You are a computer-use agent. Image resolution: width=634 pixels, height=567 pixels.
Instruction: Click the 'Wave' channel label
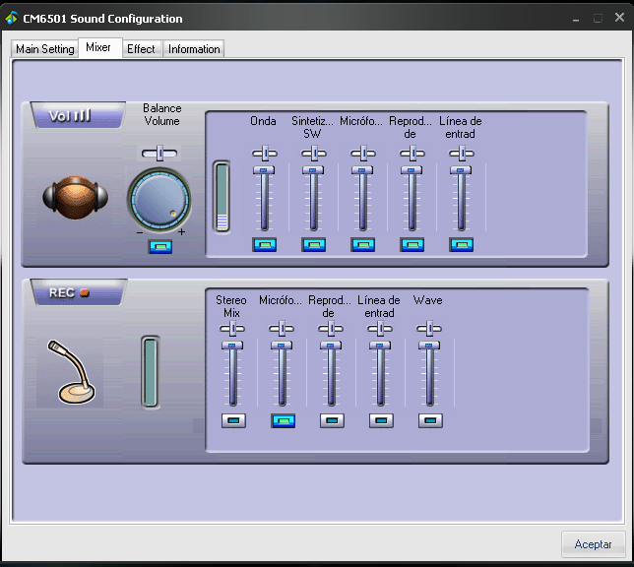[x=428, y=300]
